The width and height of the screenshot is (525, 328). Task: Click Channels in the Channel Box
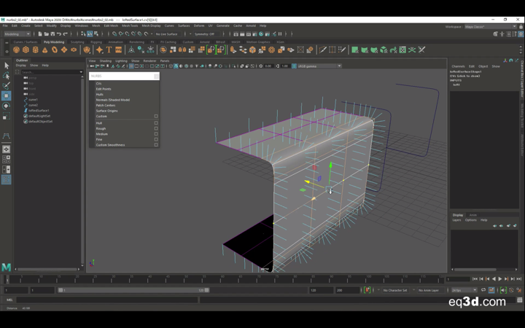point(458,66)
